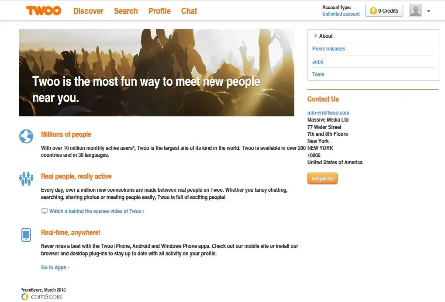
Task: Open the Discover menu
Action: pos(88,11)
